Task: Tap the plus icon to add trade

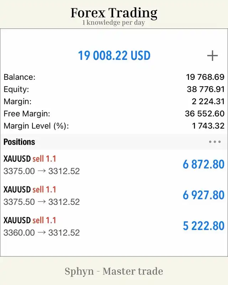Action: tap(212, 56)
